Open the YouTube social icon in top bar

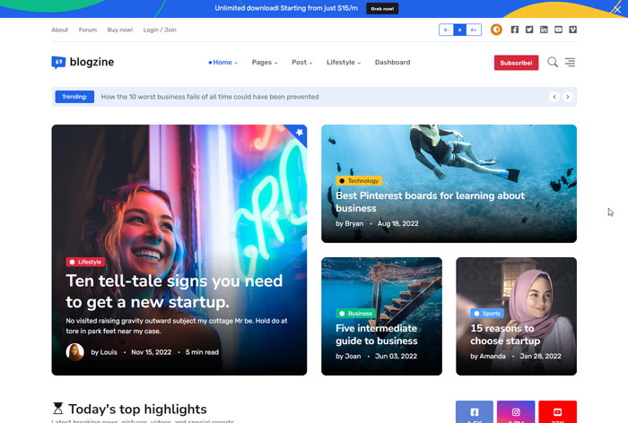[558, 30]
